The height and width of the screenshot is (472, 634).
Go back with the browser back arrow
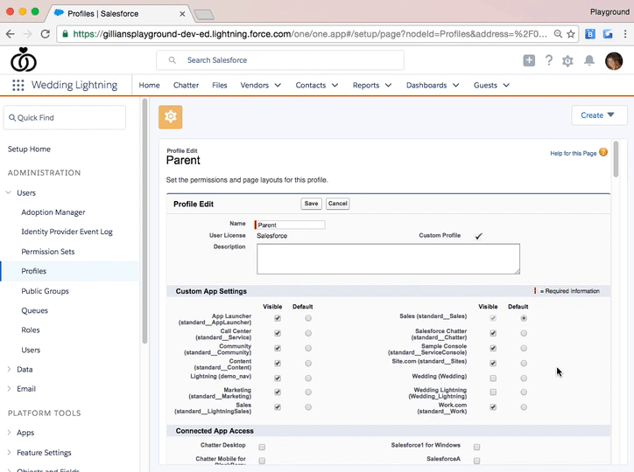tap(11, 34)
